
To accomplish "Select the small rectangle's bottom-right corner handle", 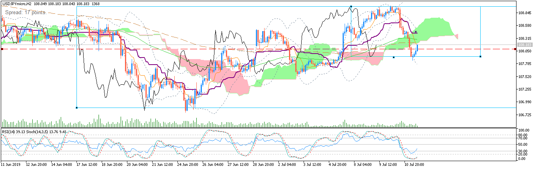I will tap(480, 57).
